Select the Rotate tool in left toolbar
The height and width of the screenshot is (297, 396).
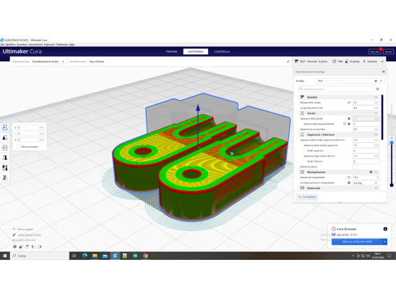pos(5,148)
